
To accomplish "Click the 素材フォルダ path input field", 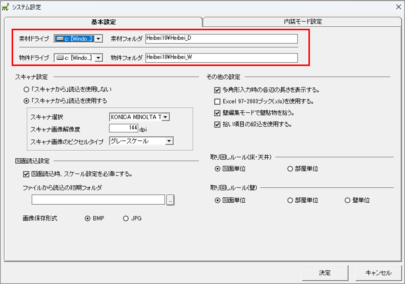I will [221, 39].
